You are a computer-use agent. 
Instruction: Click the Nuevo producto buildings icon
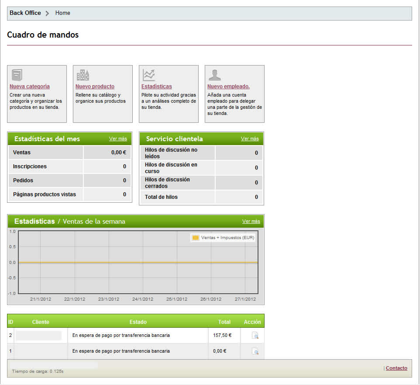point(83,75)
